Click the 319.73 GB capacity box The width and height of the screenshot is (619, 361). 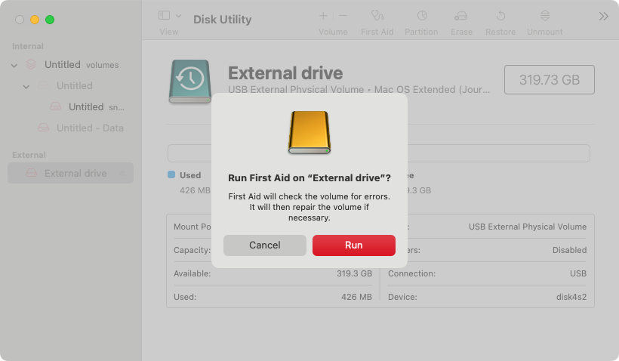click(549, 80)
